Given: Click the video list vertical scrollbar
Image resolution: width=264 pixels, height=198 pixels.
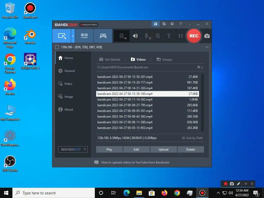Looking at the screenshot, I should tap(202, 102).
